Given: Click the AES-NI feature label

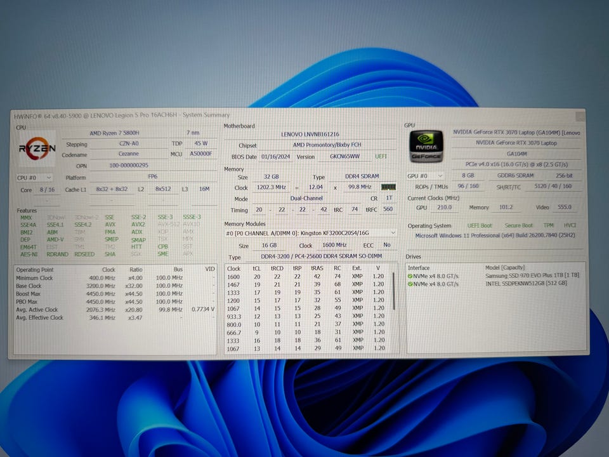Looking at the screenshot, I should (x=29, y=255).
